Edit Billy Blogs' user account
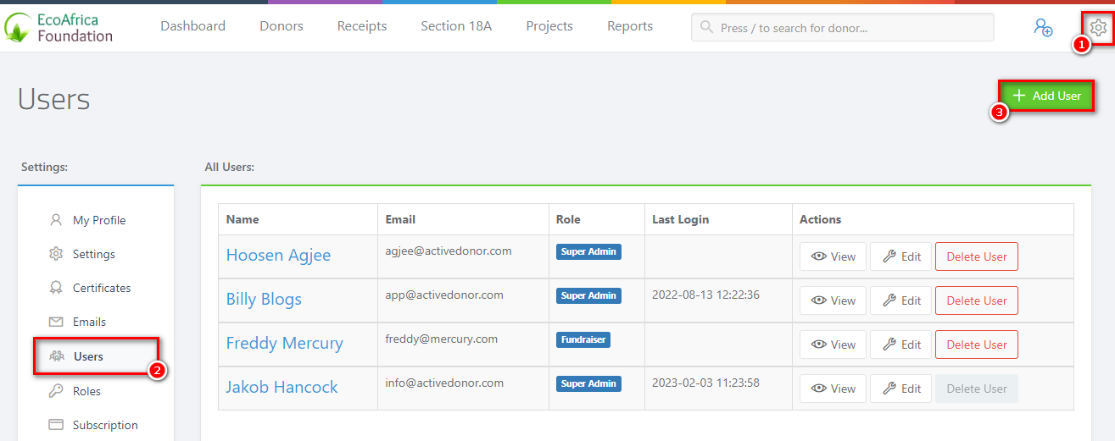This screenshot has height=441, width=1115. point(900,300)
